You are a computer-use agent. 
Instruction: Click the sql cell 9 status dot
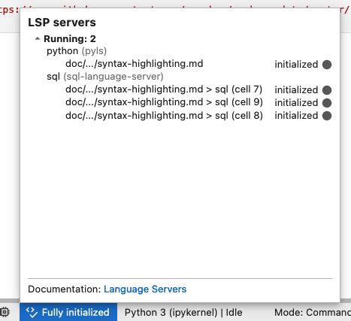pyautogui.click(x=327, y=103)
